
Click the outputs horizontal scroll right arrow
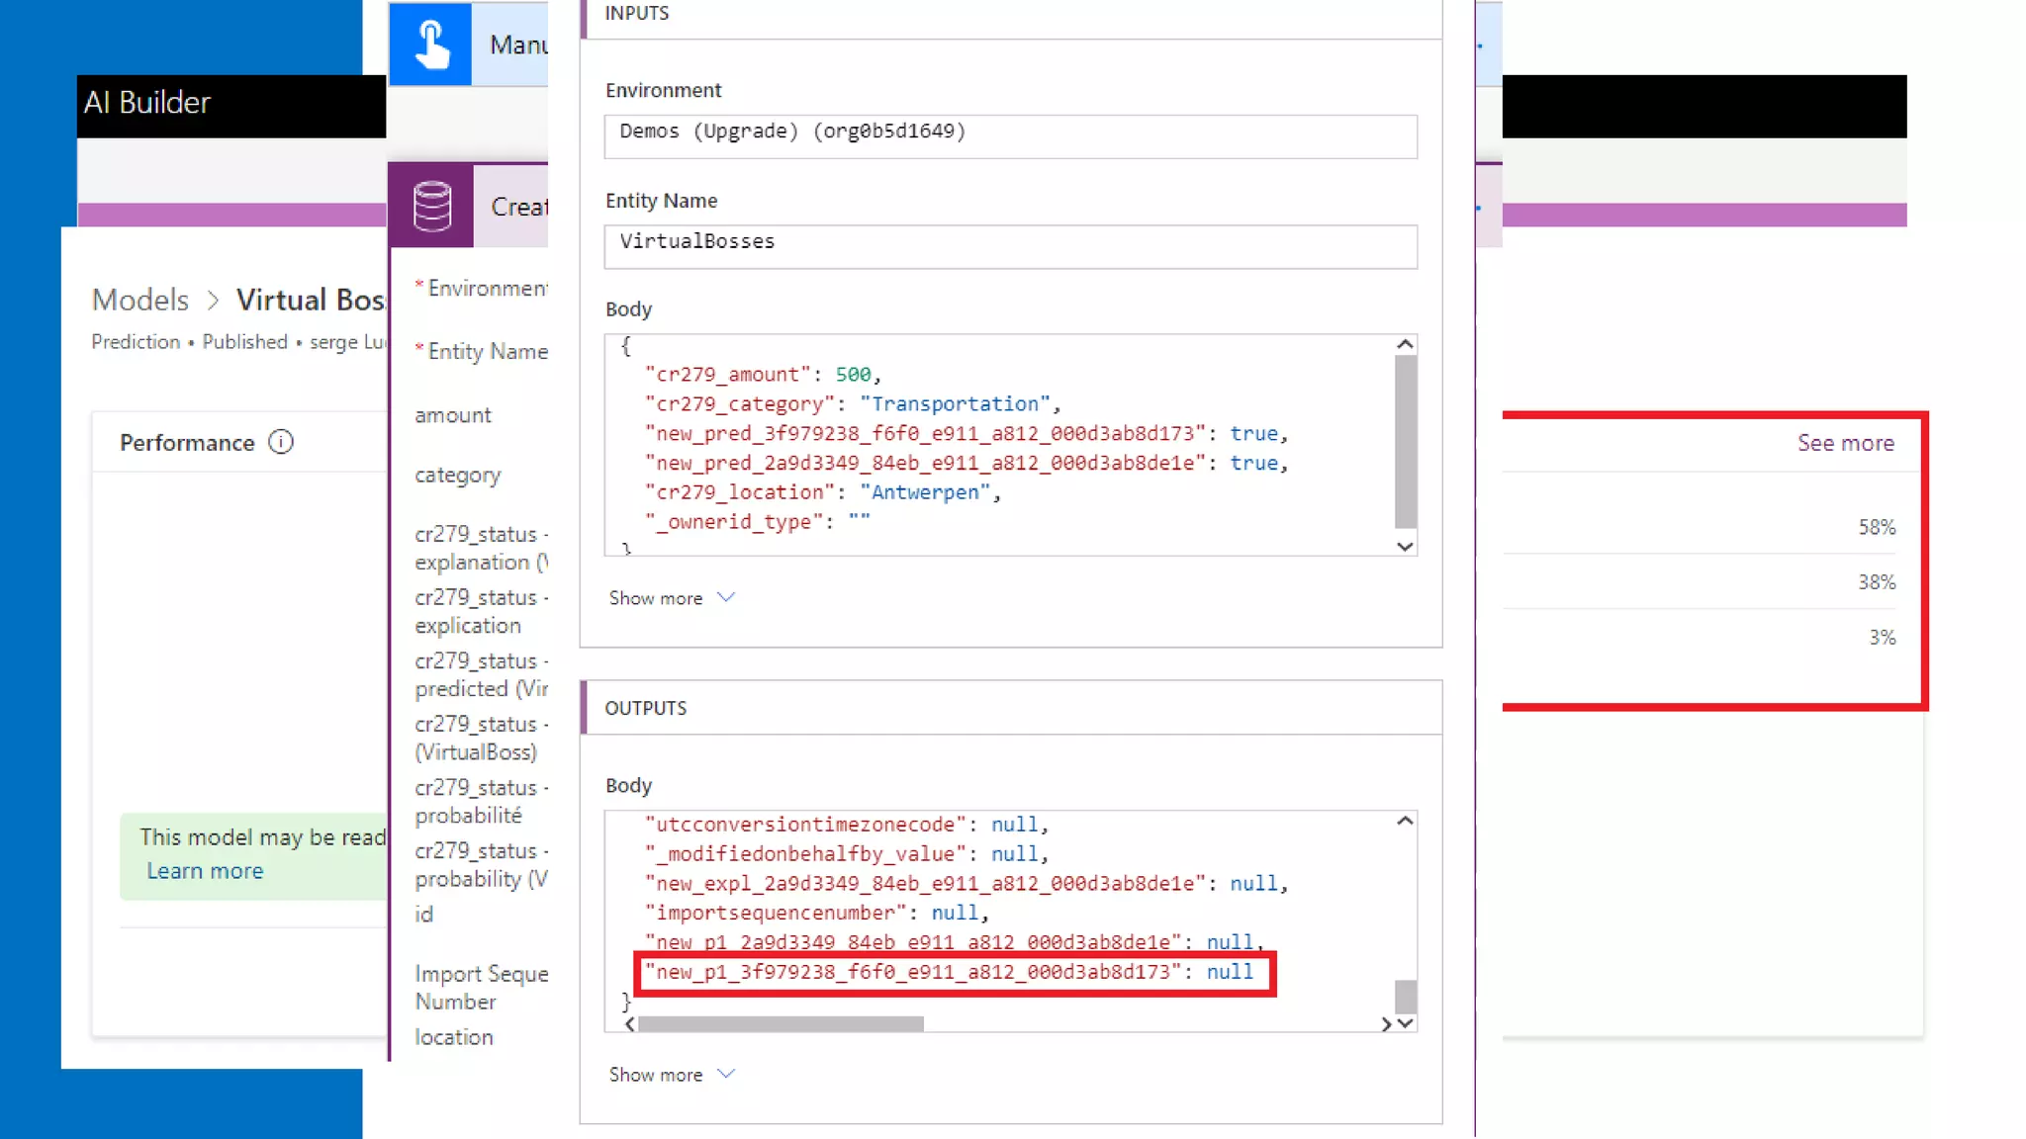coord(1386,1024)
